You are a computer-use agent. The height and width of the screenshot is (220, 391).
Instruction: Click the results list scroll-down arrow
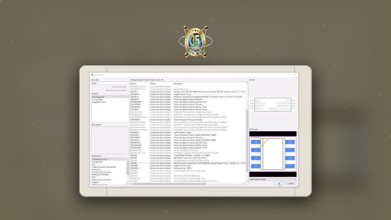point(247,181)
